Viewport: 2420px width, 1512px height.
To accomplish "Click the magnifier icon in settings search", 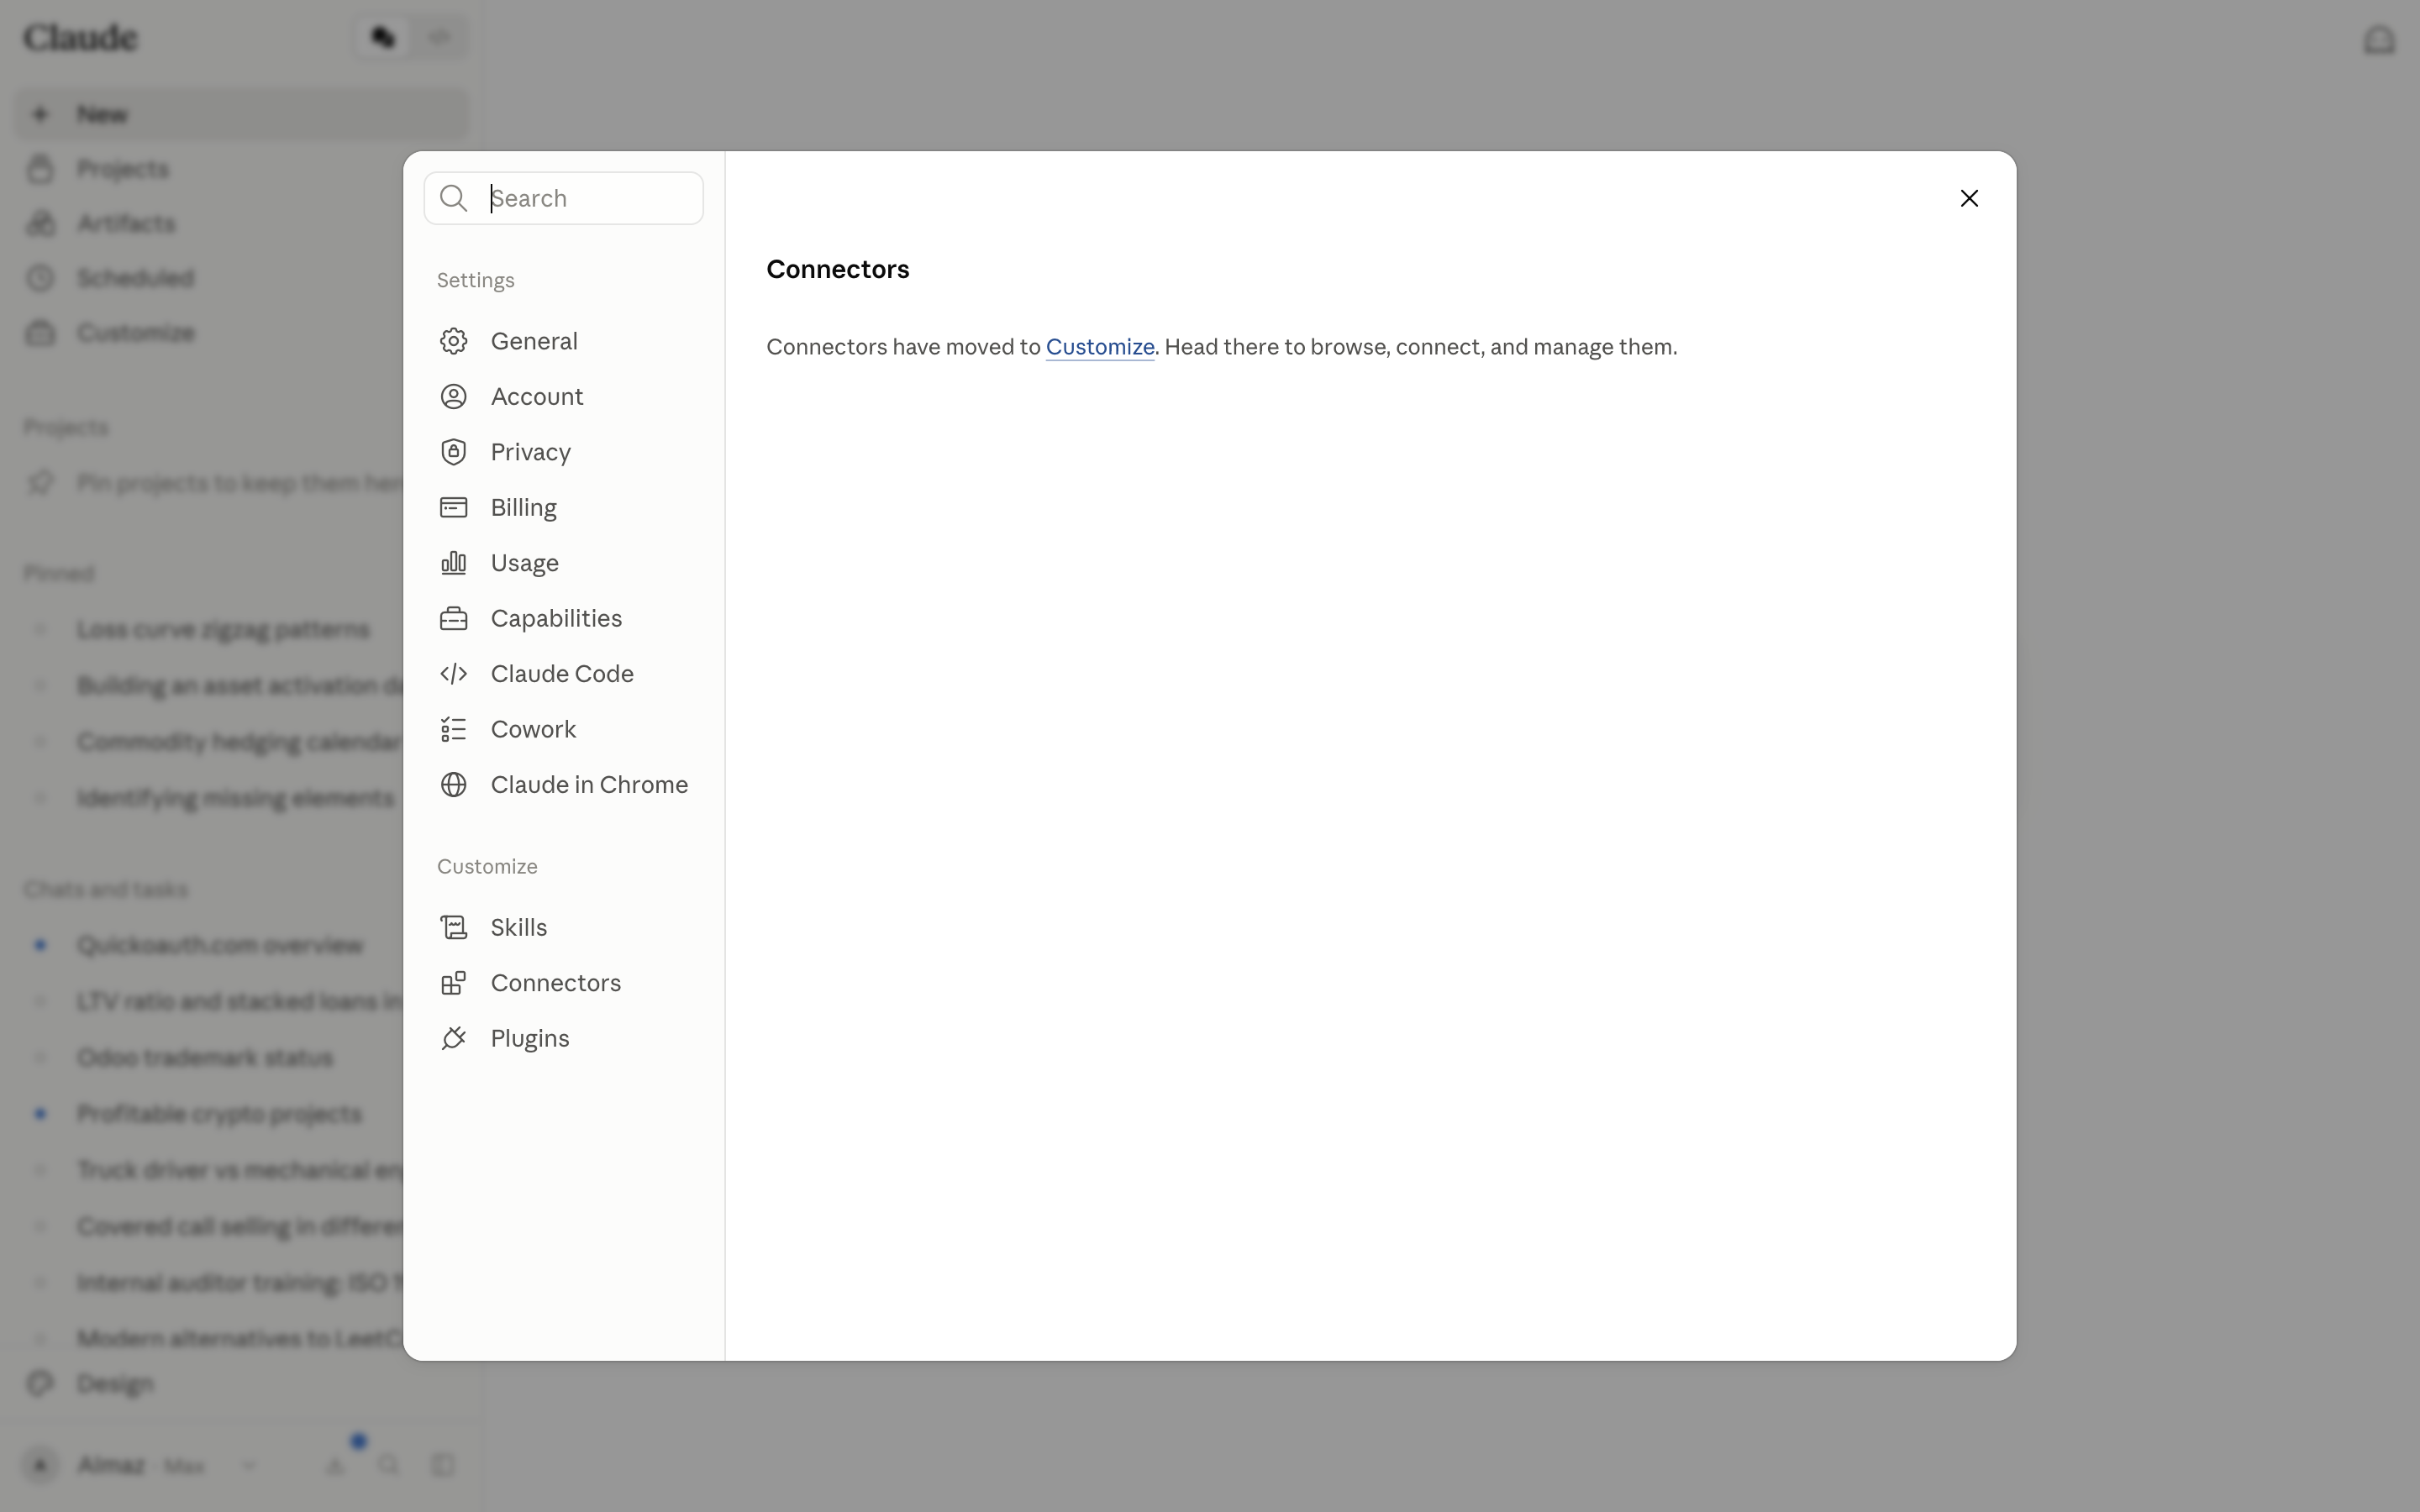I will coord(453,198).
